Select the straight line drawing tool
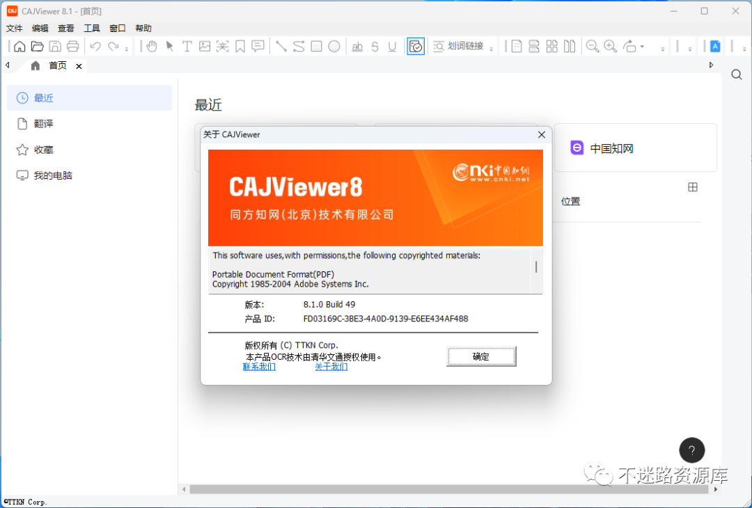752x508 pixels. point(281,47)
